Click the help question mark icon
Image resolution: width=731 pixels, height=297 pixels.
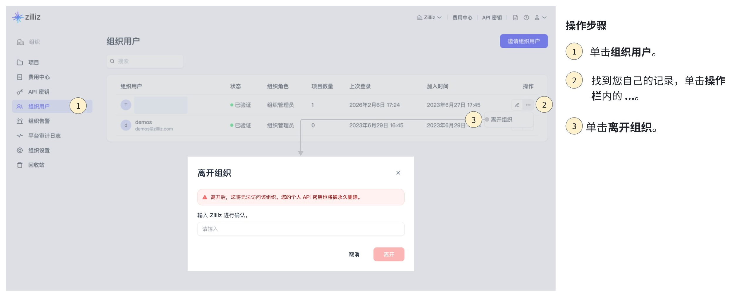click(526, 18)
